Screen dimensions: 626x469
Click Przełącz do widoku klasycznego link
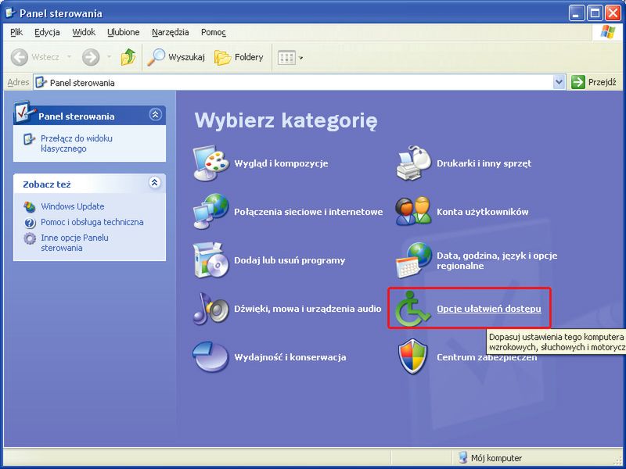pos(76,144)
